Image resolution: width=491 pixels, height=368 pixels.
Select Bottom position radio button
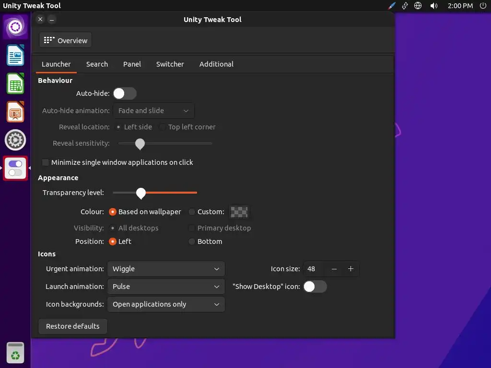[192, 241]
